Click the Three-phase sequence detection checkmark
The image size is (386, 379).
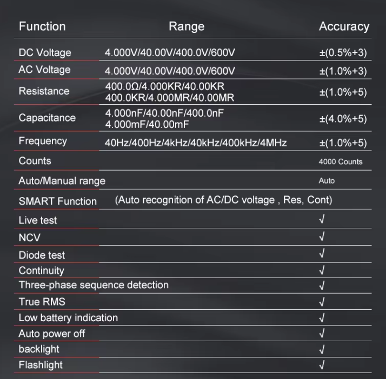[x=322, y=285]
